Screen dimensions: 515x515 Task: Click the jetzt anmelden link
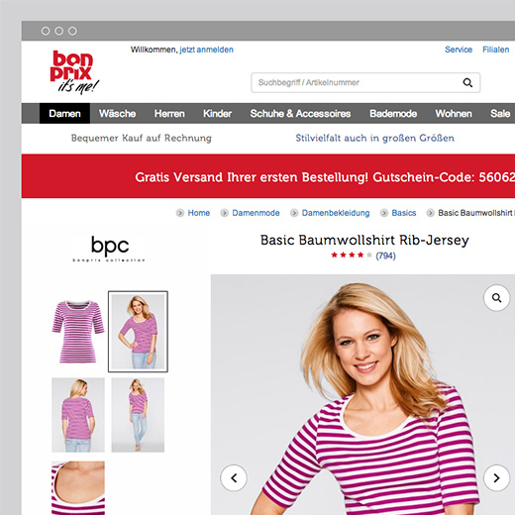click(207, 50)
